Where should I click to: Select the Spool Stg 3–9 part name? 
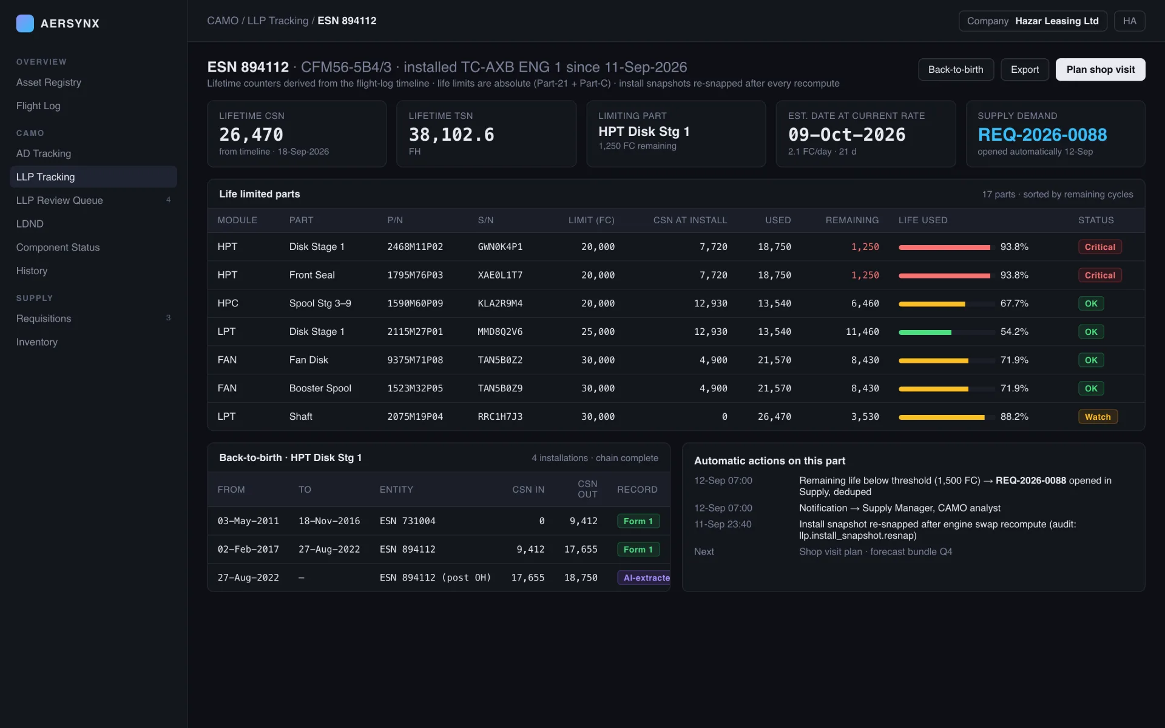coord(320,303)
